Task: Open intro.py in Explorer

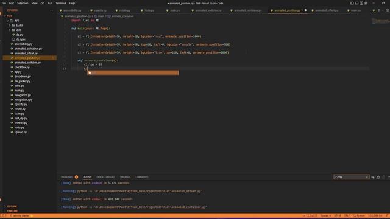Action: (19, 86)
